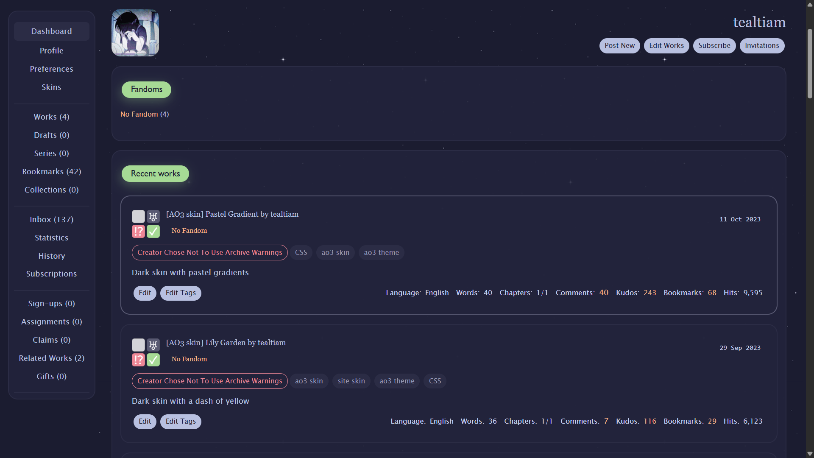The width and height of the screenshot is (814, 458).
Task: Click the CSS tag on Lily Garden
Action: [435, 381]
